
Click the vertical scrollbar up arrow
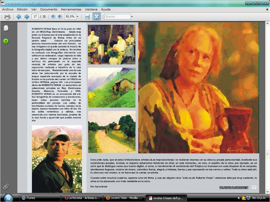click(x=267, y=23)
